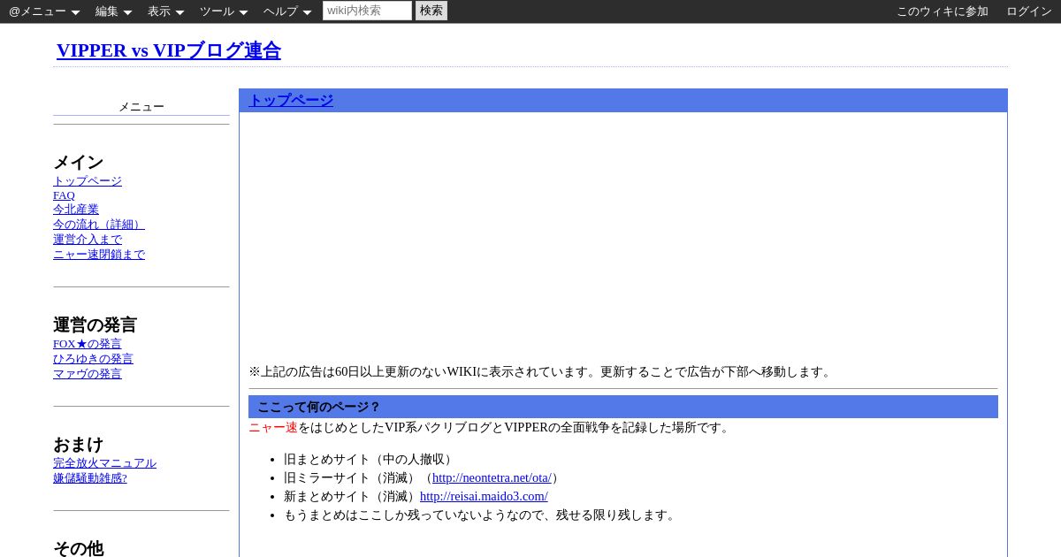The image size is (1061, 557).
Task: Open 完全放火マニュアル sidebar link
Action: [104, 463]
